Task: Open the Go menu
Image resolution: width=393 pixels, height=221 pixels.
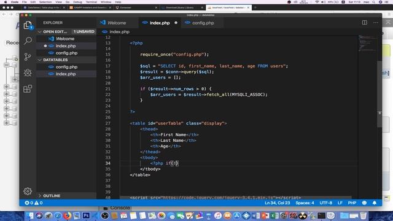Action: coord(68,2)
